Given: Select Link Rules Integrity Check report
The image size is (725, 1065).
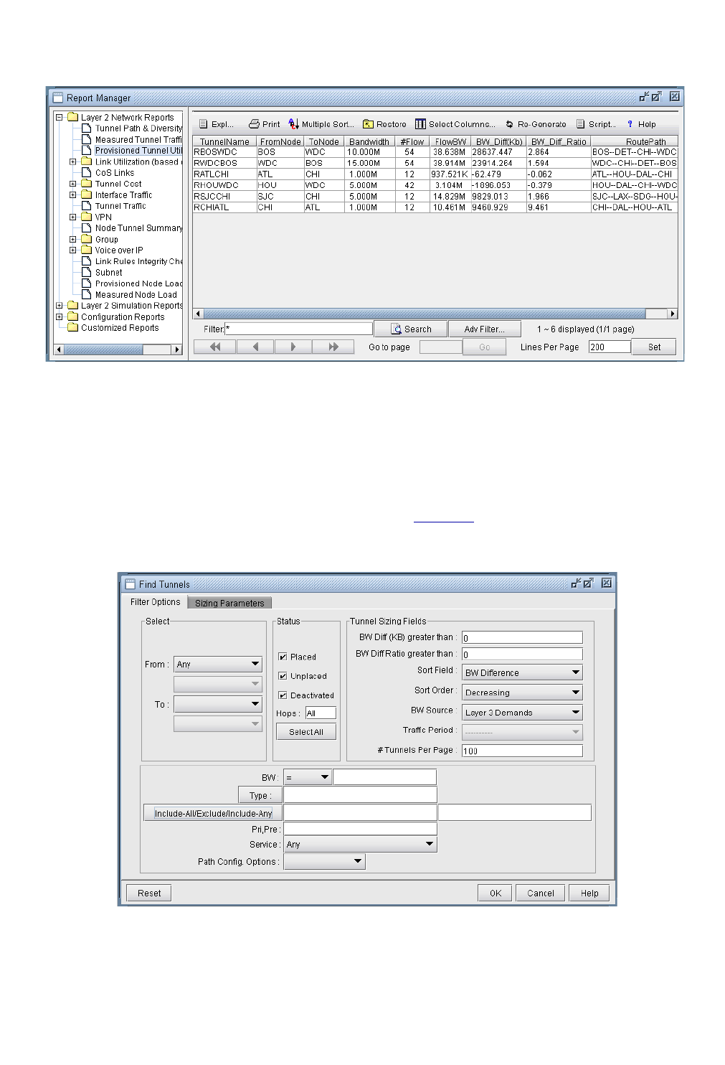Looking at the screenshot, I should [138, 261].
